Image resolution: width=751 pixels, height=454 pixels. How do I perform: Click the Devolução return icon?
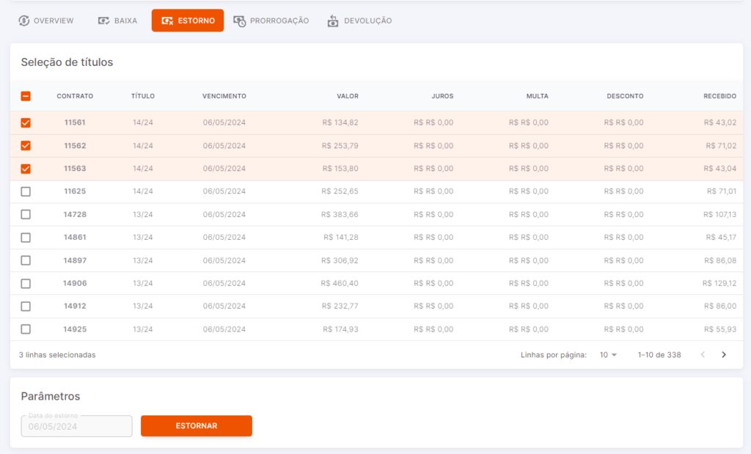[333, 21]
